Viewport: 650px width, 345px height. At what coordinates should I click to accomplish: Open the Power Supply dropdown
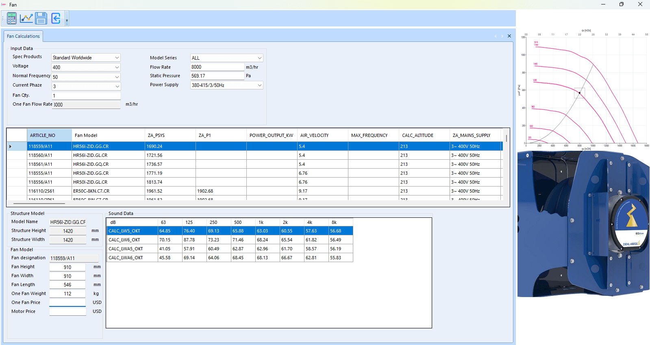(x=260, y=85)
